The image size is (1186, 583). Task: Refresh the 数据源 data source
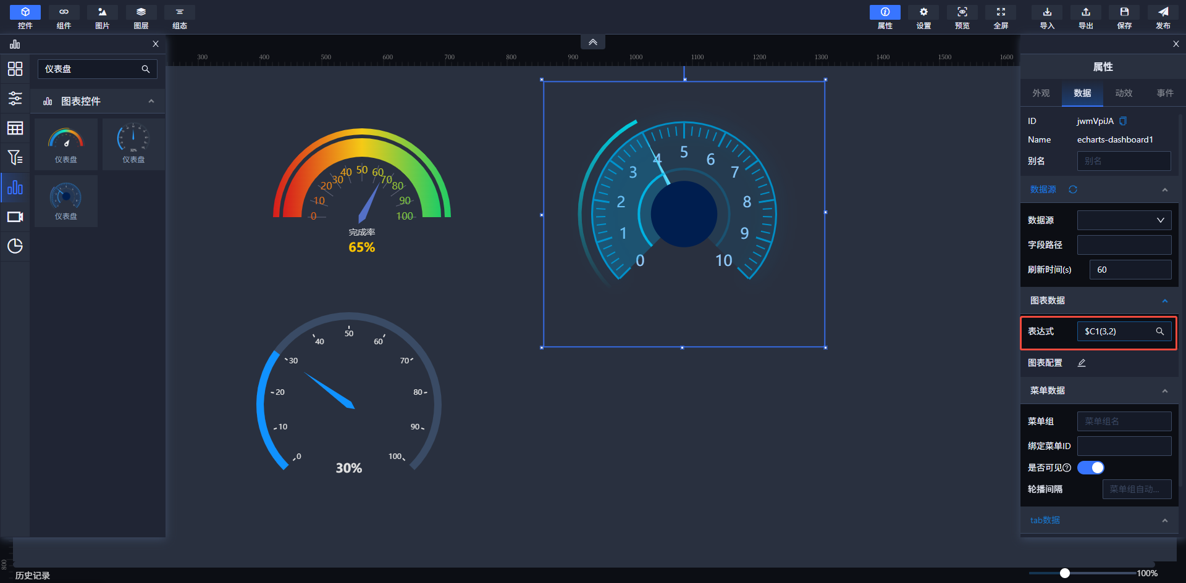coord(1073,189)
